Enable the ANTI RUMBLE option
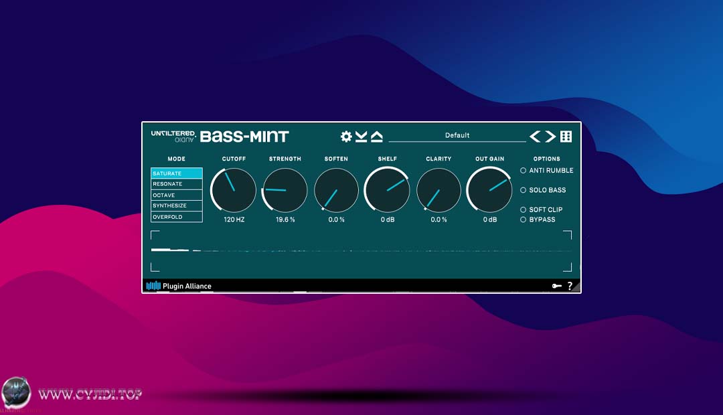This screenshot has height=415, width=723. (x=547, y=171)
